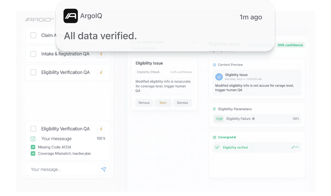
Task: Click the "Covergred" heading
Action: pyautogui.click(x=226, y=137)
